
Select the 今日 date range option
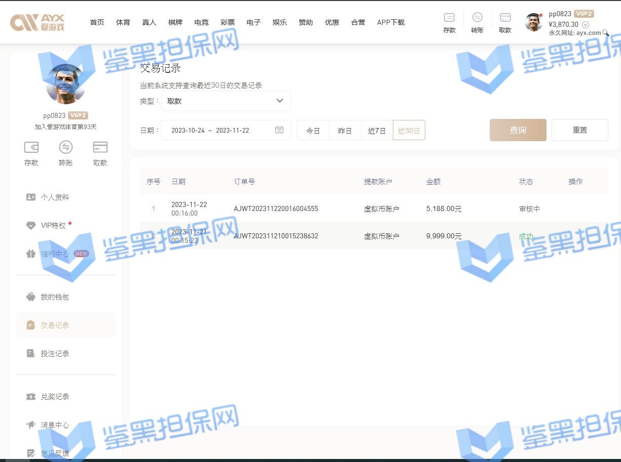pyautogui.click(x=313, y=131)
